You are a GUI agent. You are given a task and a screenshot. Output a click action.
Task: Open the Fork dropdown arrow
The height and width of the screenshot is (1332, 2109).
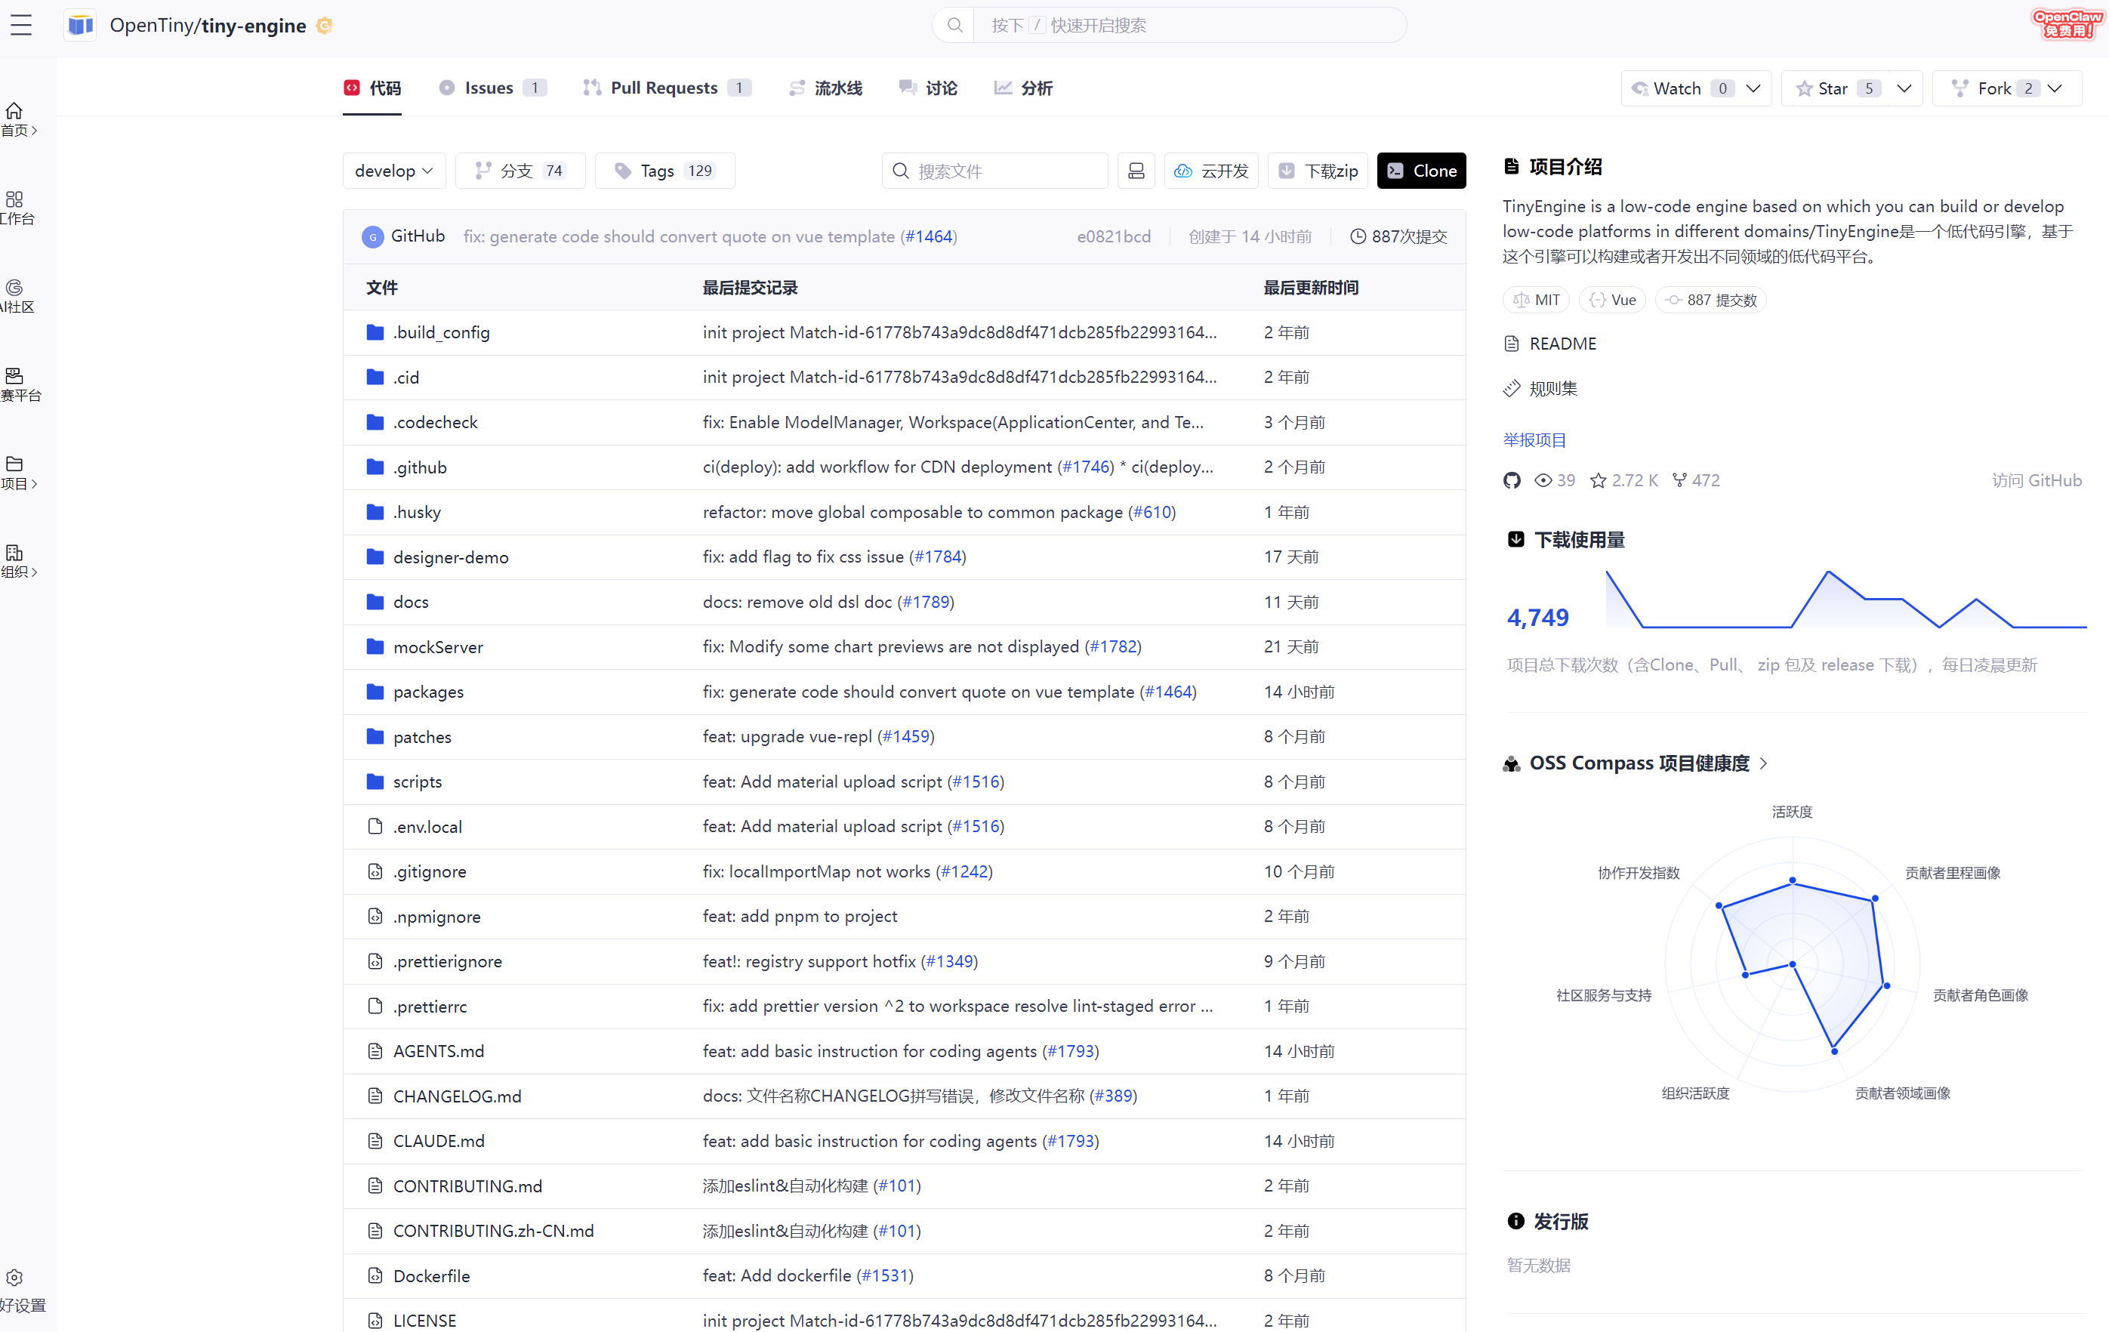(2055, 88)
